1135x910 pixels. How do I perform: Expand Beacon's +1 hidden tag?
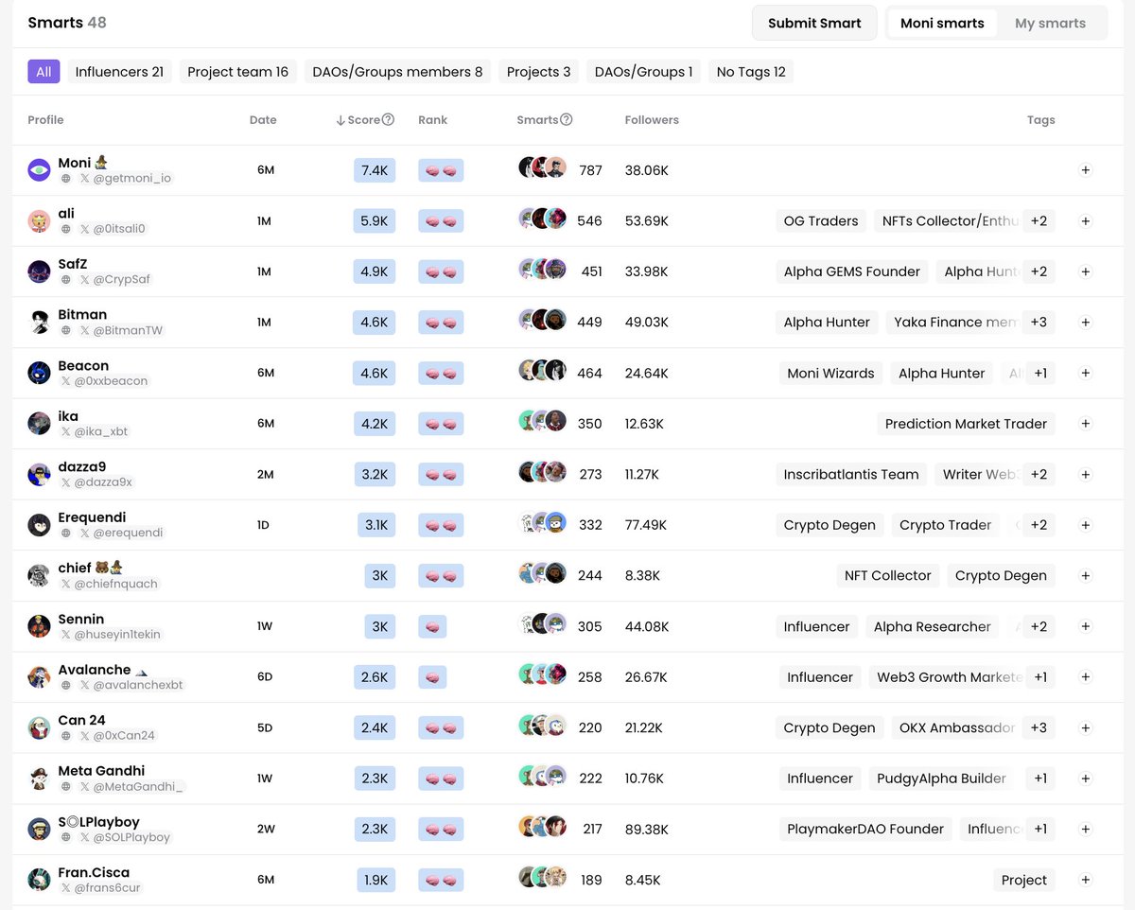pos(1040,374)
